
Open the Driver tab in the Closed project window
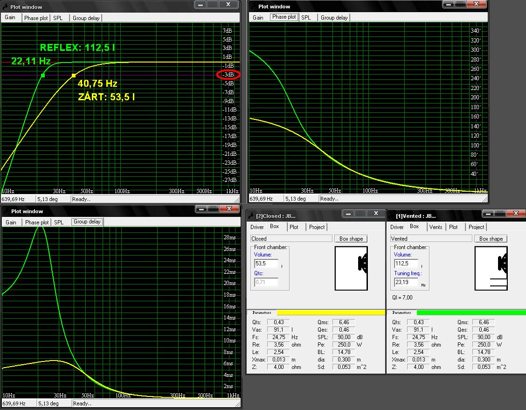[x=257, y=227]
